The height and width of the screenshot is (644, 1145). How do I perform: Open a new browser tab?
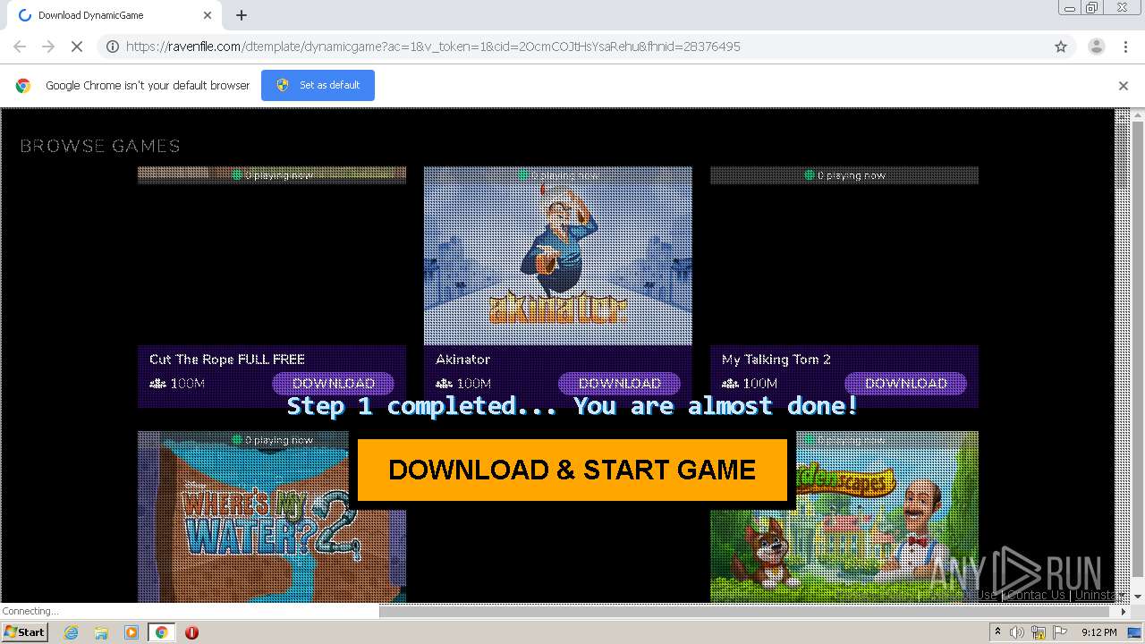pos(242,15)
